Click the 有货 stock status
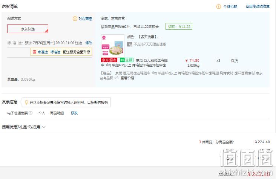 tap(234, 61)
